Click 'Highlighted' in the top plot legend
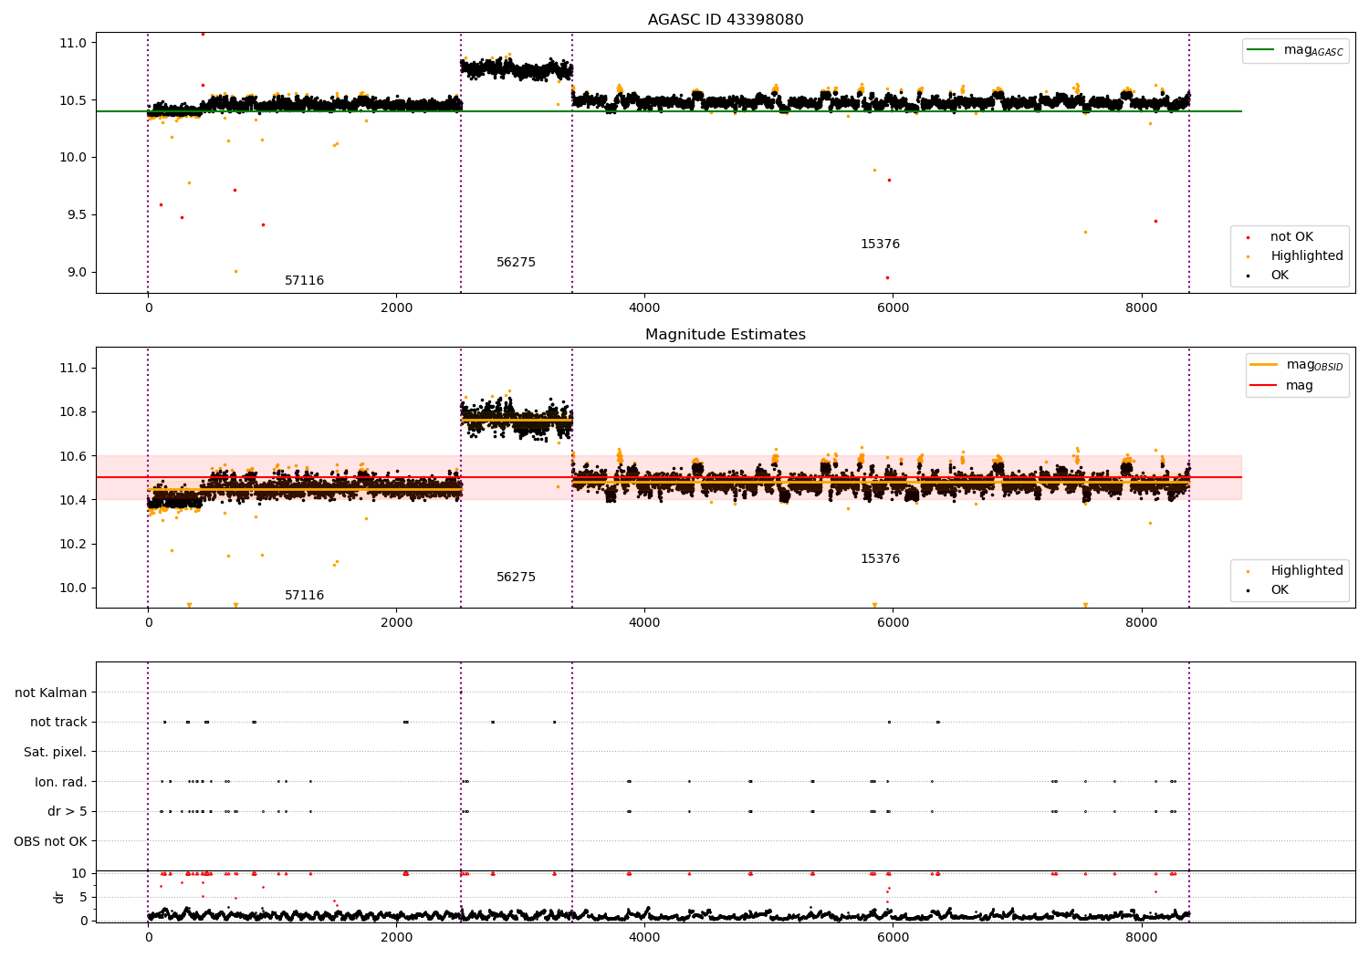Image resolution: width=1369 pixels, height=958 pixels. point(1307,256)
